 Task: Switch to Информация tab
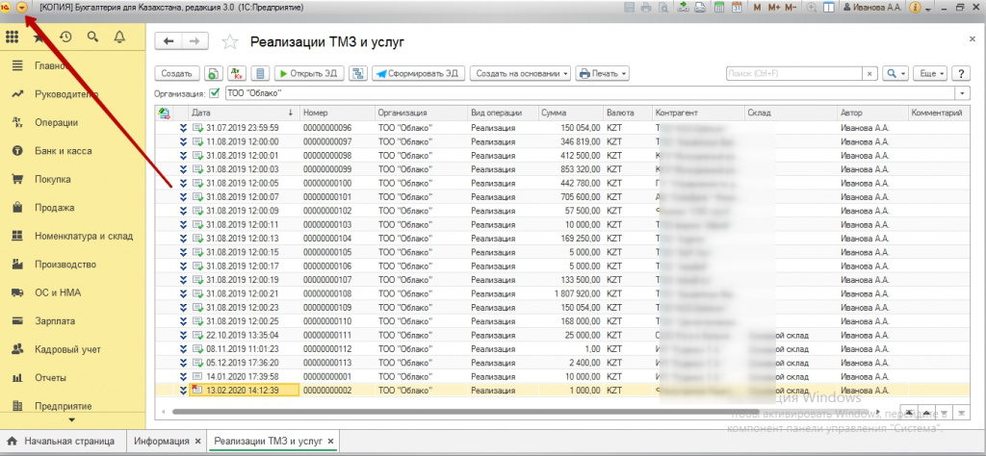tap(162, 441)
